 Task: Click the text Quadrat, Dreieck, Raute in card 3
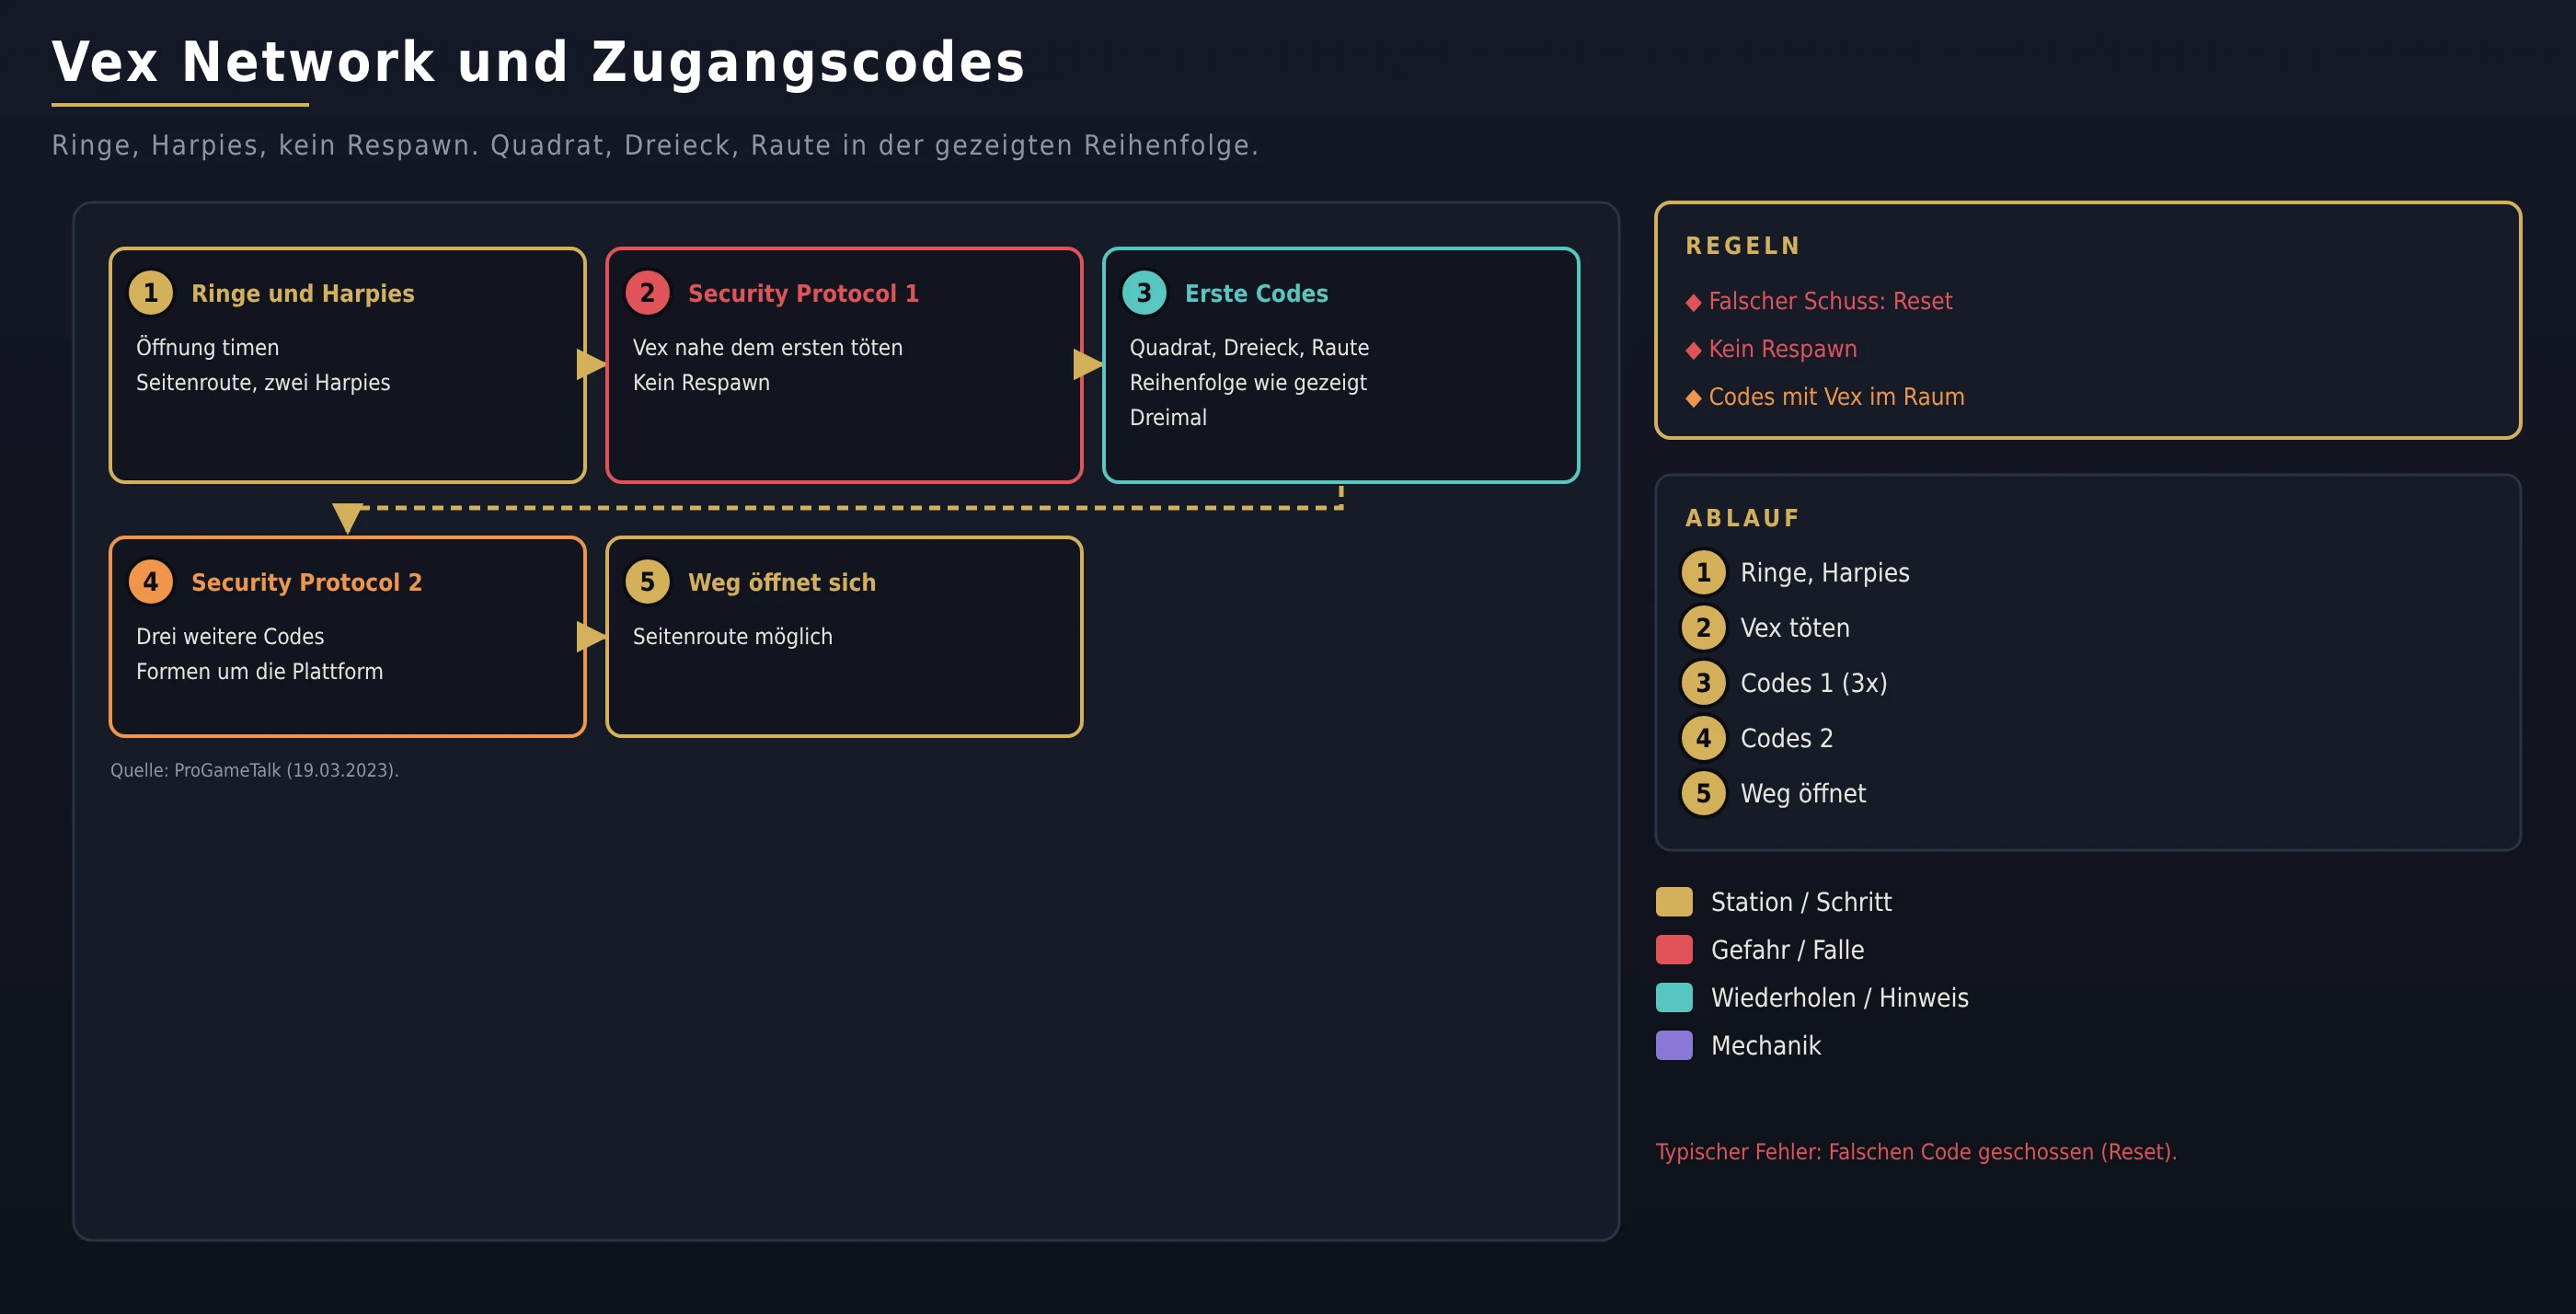click(1249, 347)
